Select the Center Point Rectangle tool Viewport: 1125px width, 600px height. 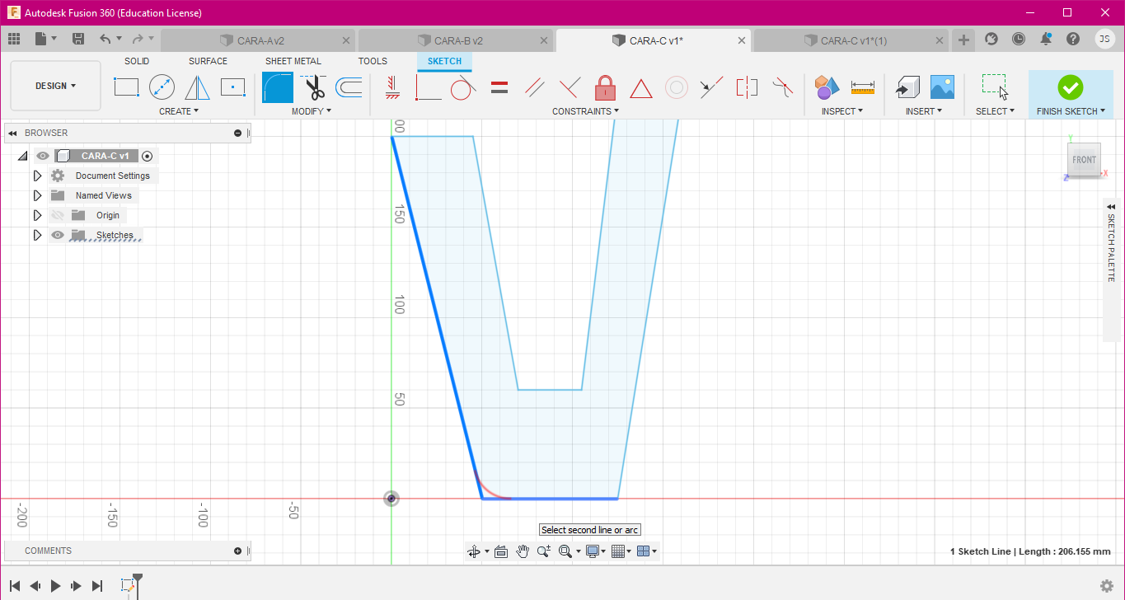pos(233,87)
